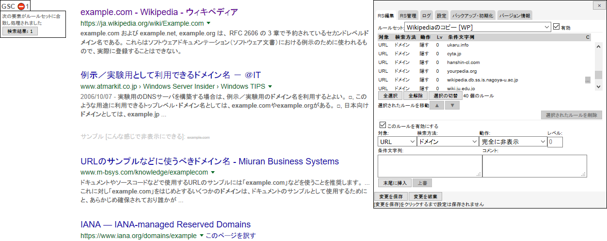Click the 末尾に挿入 button
Image resolution: width=607 pixels, height=241 pixels.
tap(395, 183)
